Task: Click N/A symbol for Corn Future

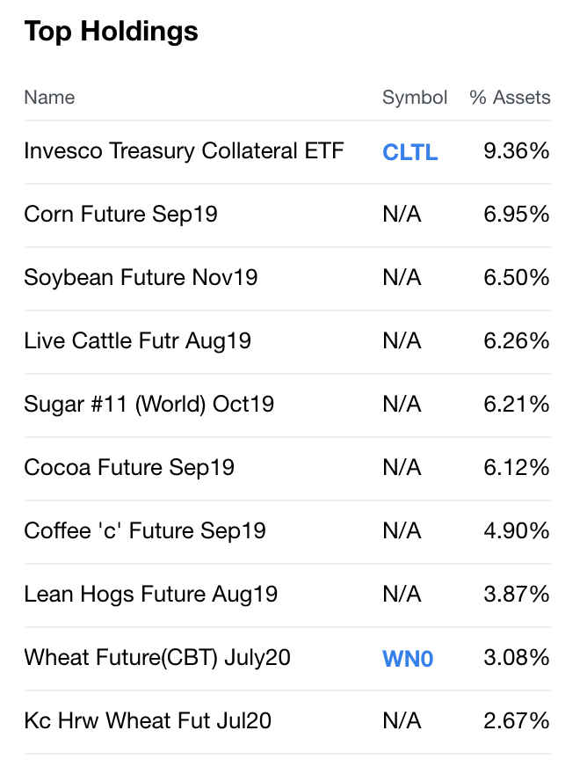Action: tap(402, 215)
